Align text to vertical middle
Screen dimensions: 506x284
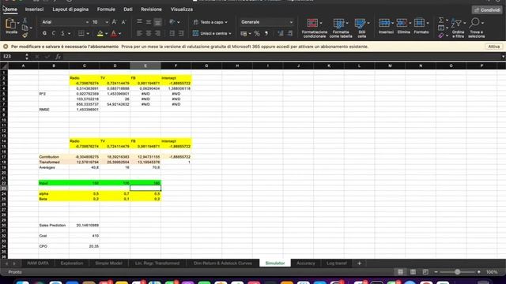pyautogui.click(x=149, y=22)
